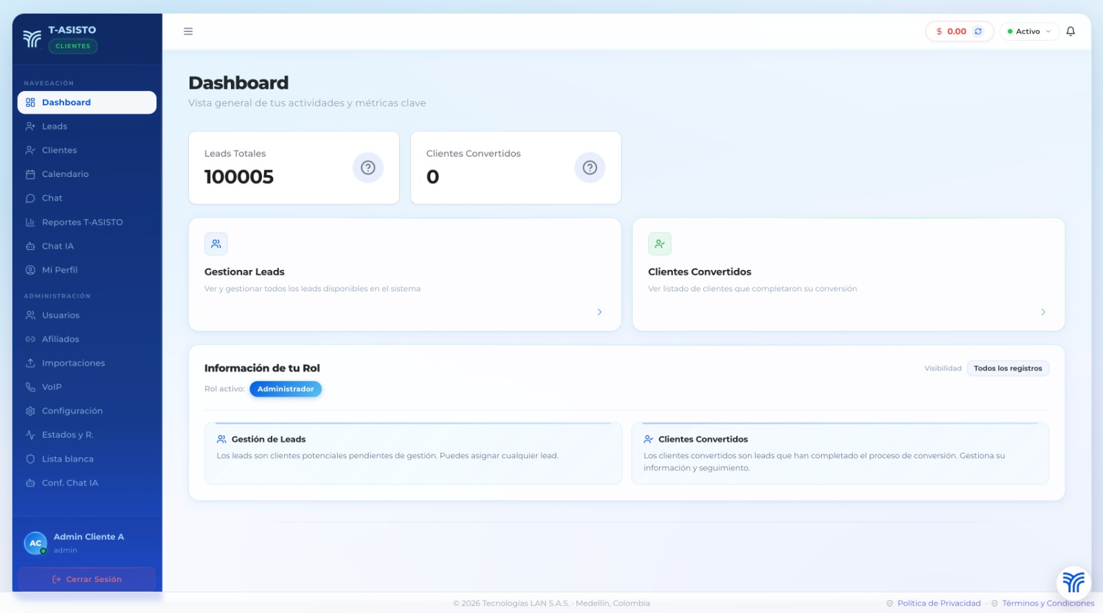The height and width of the screenshot is (613, 1103).
Task: Open Importaciones
Action: pyautogui.click(x=87, y=363)
